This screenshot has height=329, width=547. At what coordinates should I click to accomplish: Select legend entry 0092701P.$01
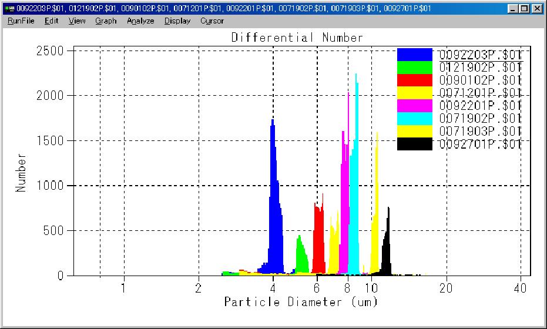pyautogui.click(x=480, y=144)
